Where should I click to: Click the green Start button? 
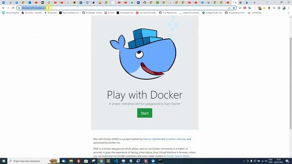145,113
